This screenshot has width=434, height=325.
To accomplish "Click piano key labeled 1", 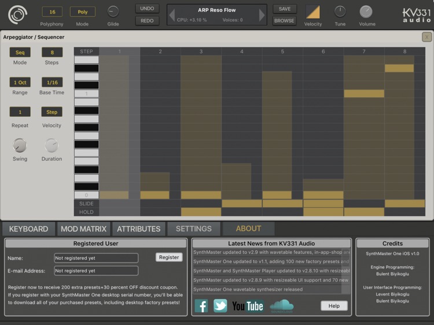I will pyautogui.click(x=86, y=94).
